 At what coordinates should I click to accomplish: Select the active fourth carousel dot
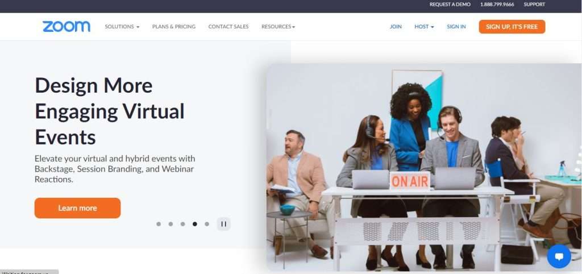click(x=195, y=224)
